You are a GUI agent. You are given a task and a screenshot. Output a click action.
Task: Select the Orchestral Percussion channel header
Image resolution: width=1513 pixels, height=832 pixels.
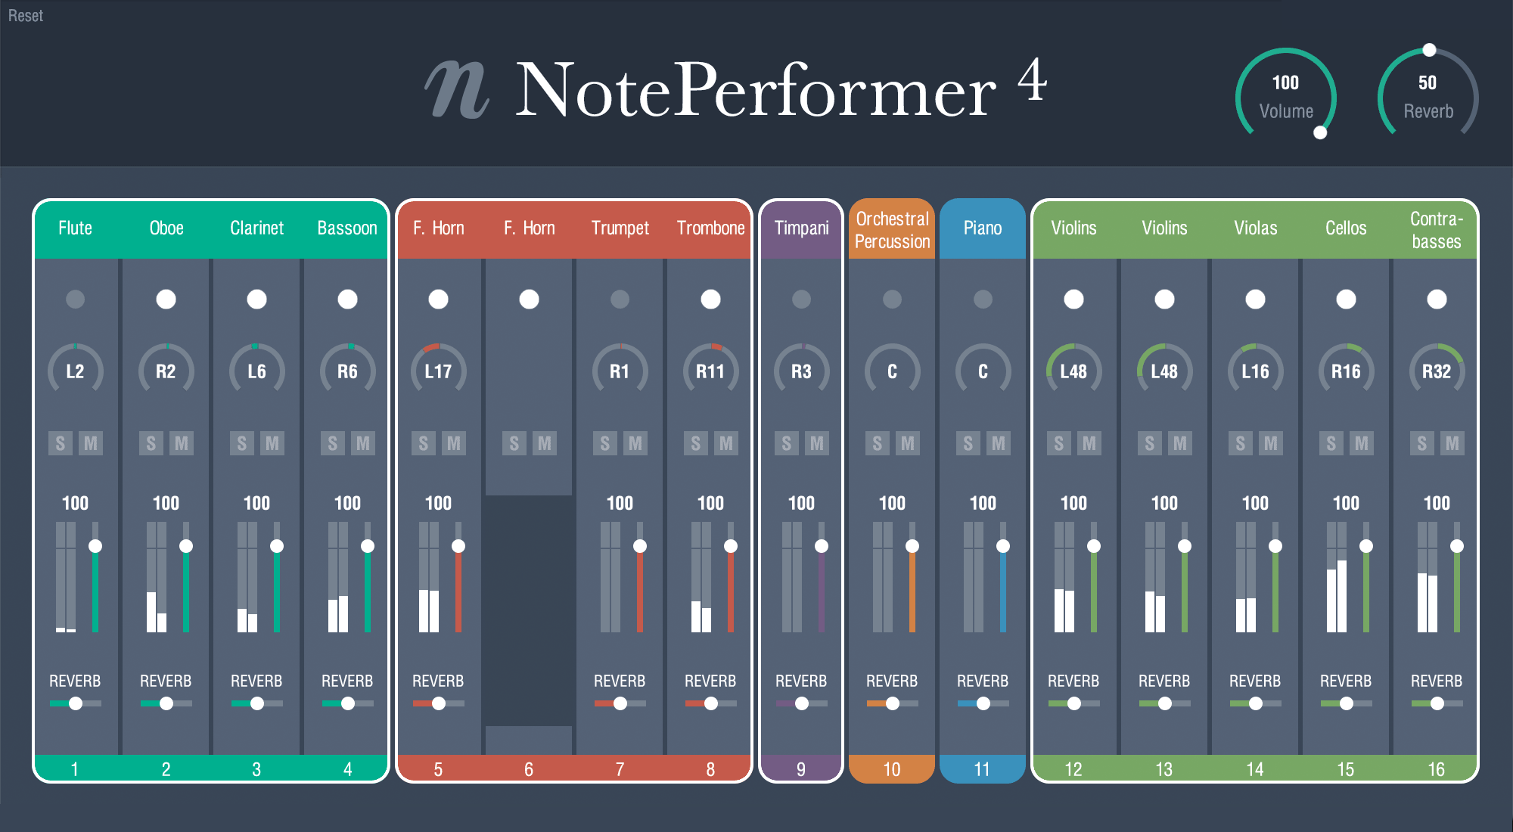point(892,230)
